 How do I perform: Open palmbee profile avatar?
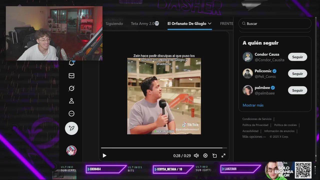[x=248, y=90]
